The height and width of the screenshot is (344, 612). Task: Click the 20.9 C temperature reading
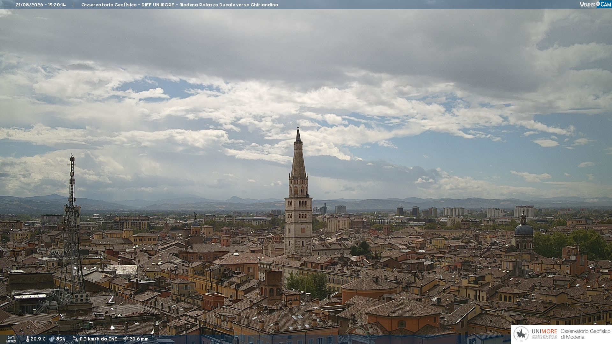point(38,339)
